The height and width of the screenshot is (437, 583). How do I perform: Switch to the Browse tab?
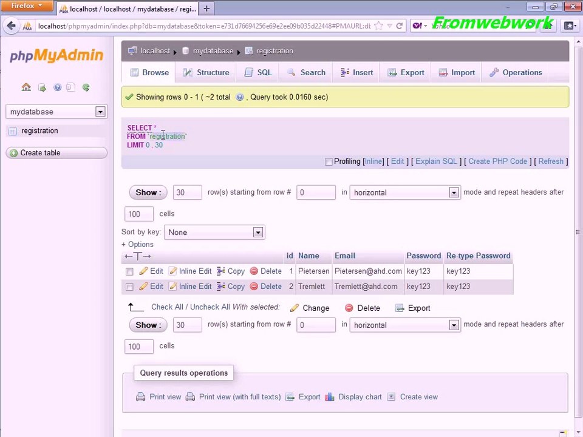point(149,72)
